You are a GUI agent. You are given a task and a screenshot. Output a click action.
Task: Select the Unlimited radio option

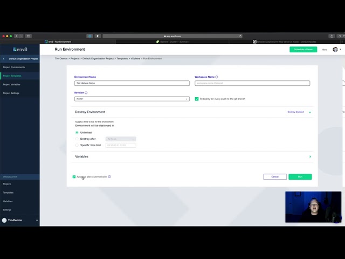[x=77, y=133]
